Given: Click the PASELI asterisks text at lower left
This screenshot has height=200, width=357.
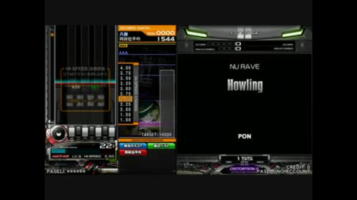Looking at the screenshot, I should click(x=66, y=171).
